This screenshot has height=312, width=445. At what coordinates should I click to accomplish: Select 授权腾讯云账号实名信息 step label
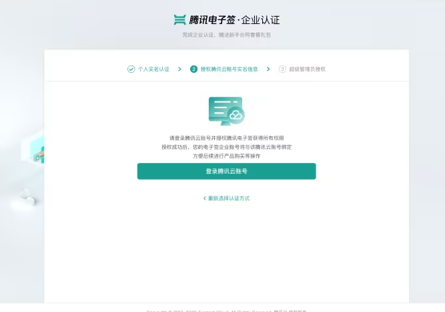pos(229,69)
